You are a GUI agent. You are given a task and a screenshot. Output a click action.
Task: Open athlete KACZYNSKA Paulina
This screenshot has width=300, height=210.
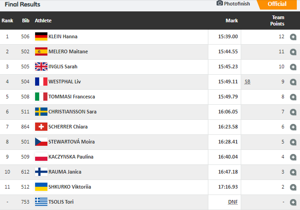(x=71, y=157)
